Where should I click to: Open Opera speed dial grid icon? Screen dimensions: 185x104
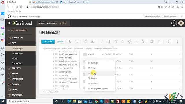[x=21, y=7]
